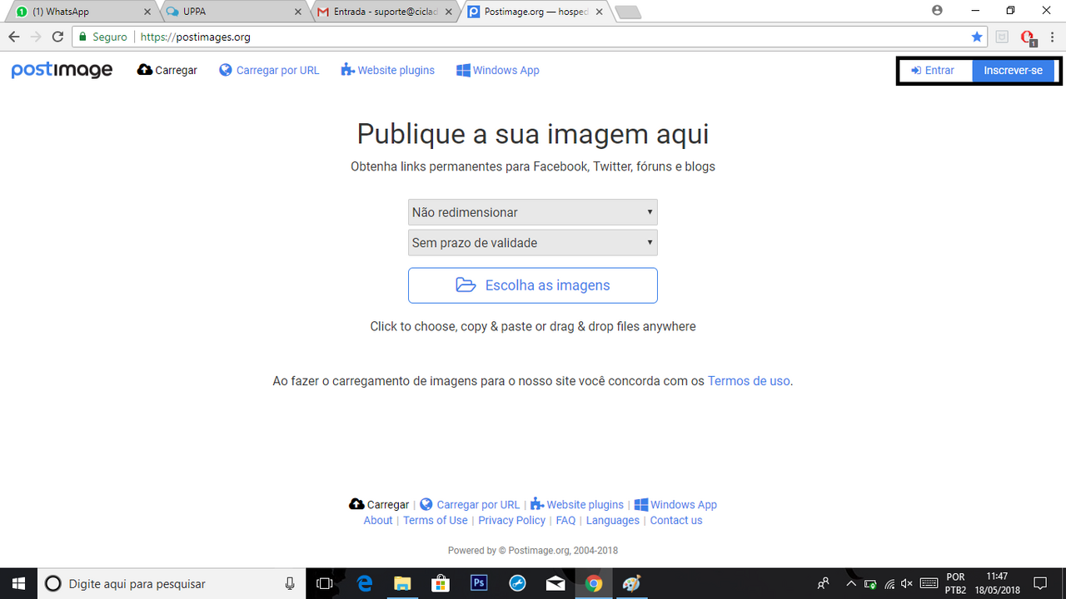Click the globe icon next to top Carregar por URL

[226, 70]
